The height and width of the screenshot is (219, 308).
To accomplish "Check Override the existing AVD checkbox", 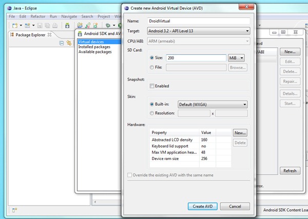I will click(129, 175).
